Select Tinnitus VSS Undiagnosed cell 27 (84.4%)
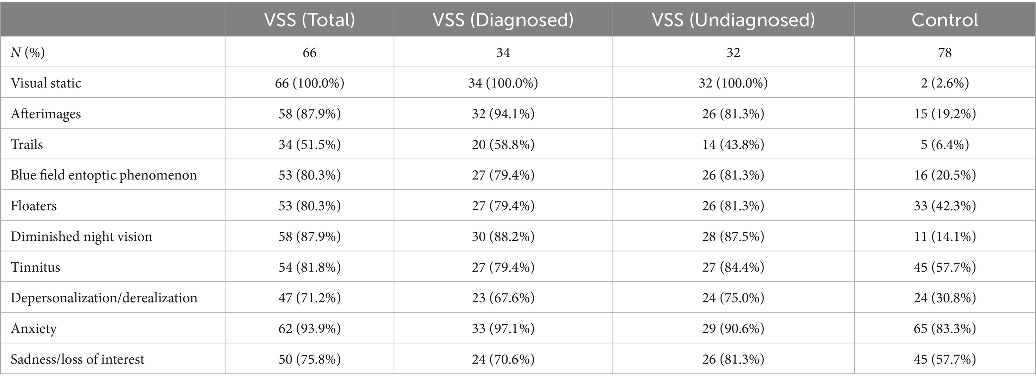The height and width of the screenshot is (383, 1036). [733, 267]
